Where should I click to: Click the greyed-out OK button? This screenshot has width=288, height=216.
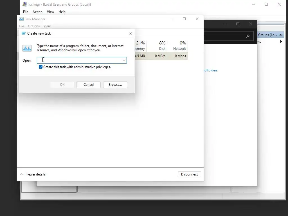point(62,84)
